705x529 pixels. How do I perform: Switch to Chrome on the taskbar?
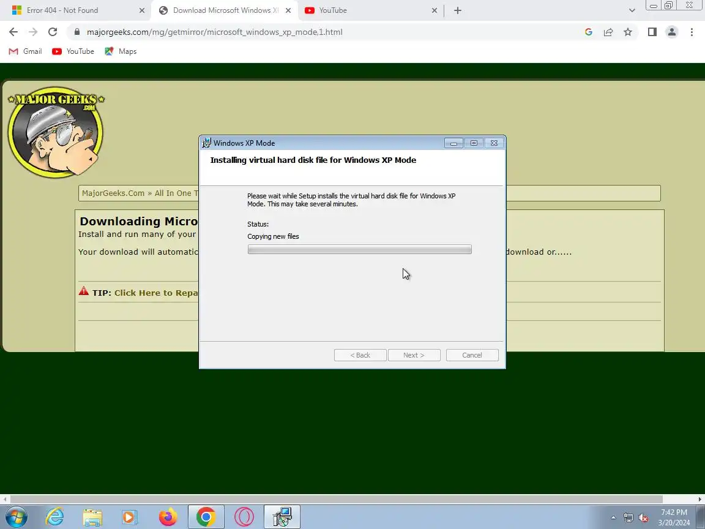pyautogui.click(x=206, y=517)
